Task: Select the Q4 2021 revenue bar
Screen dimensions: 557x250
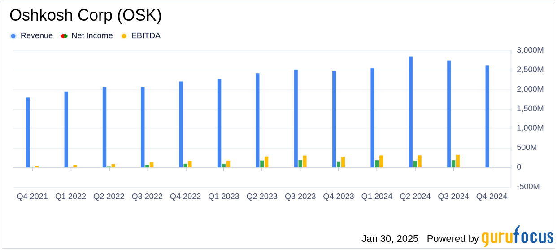Action: coord(28,132)
